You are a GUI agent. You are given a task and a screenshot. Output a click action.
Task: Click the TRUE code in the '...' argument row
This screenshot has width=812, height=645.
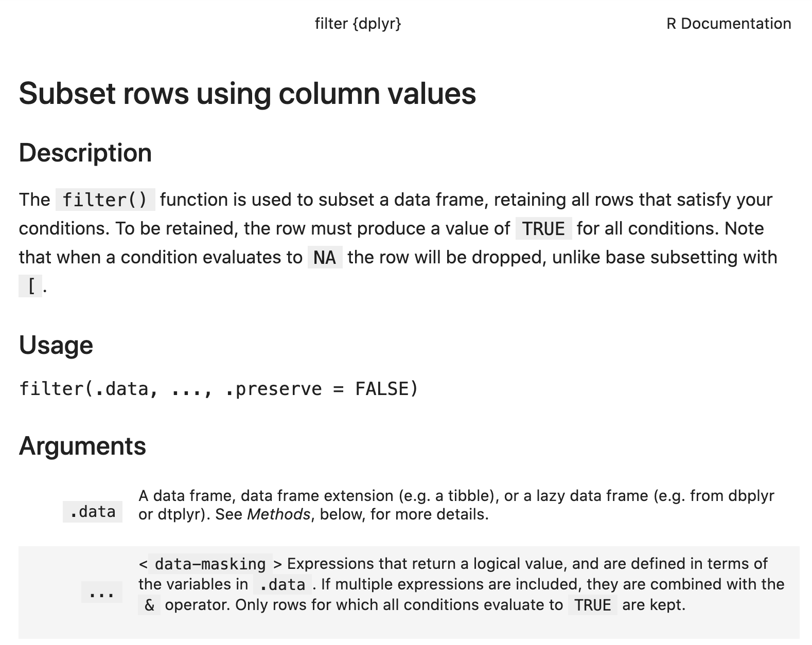592,605
